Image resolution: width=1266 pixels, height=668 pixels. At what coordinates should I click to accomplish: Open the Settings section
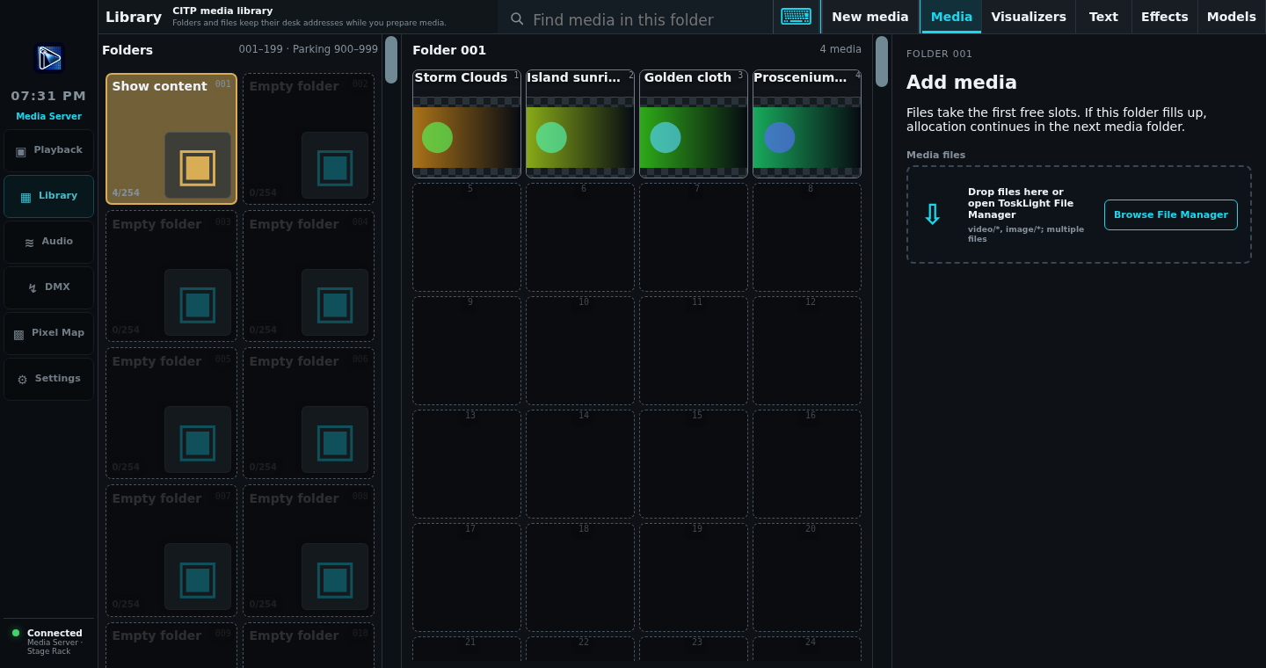click(x=48, y=379)
